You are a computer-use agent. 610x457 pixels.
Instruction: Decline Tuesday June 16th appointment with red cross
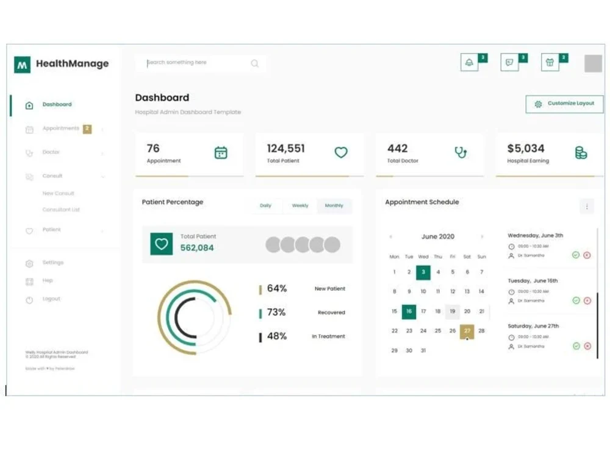[x=587, y=301]
